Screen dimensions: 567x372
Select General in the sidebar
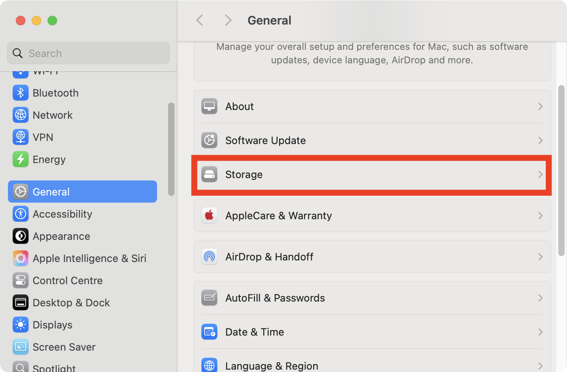[x=51, y=192]
